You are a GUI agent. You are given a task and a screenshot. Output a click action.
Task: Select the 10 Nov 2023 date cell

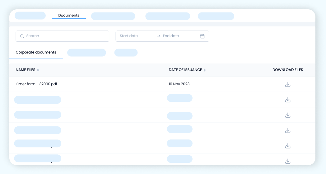pos(179,84)
